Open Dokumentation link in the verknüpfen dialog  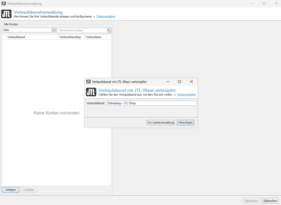(x=187, y=95)
